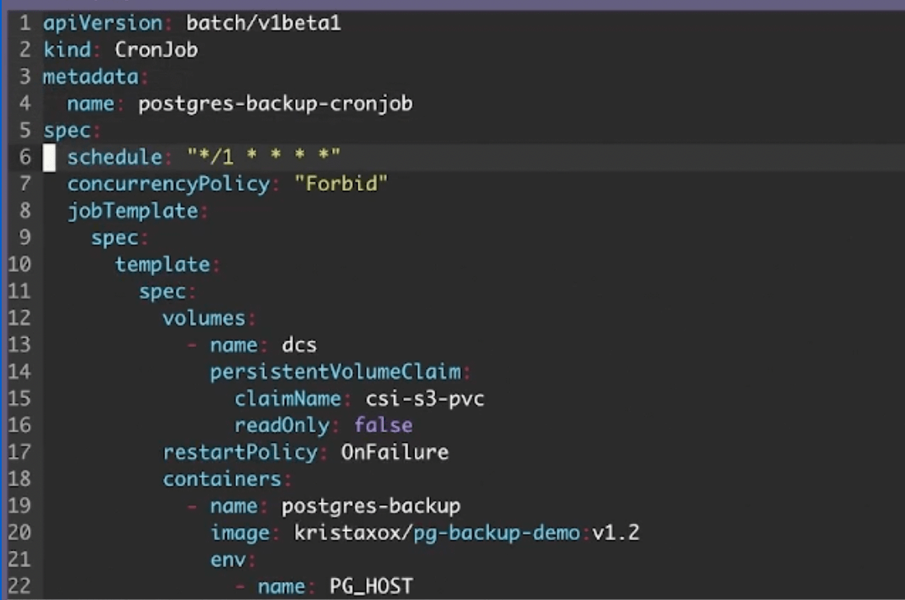Click the OnFailure restartPolicy value
Viewport: 905px width, 600px height.
point(395,451)
